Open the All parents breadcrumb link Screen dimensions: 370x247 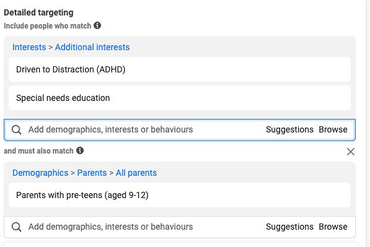click(x=136, y=173)
